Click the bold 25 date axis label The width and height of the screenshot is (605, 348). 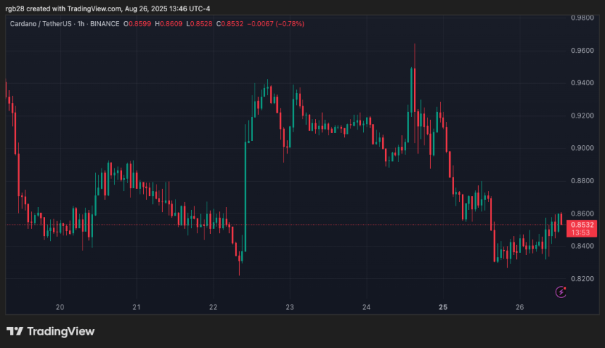click(x=443, y=307)
